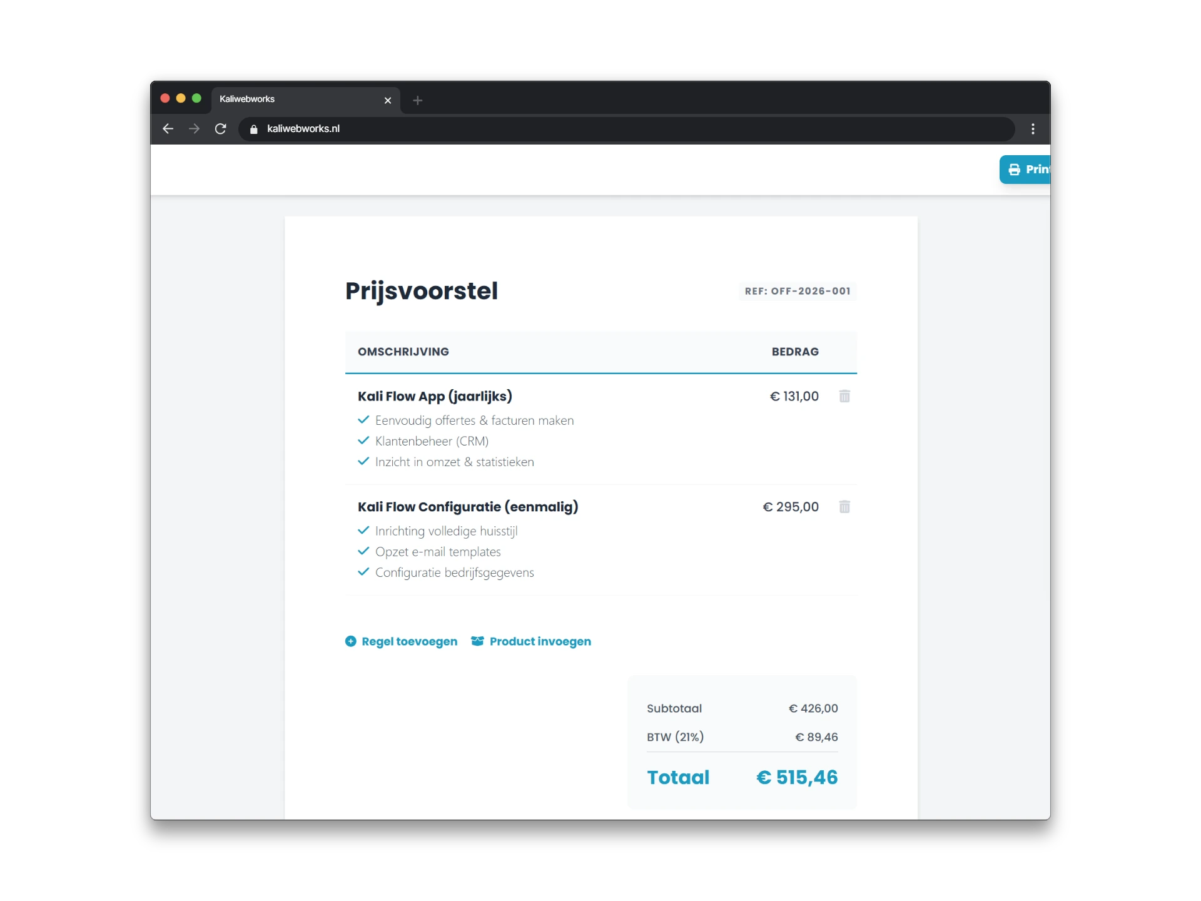Delete the Kali Flow App line item

click(844, 396)
